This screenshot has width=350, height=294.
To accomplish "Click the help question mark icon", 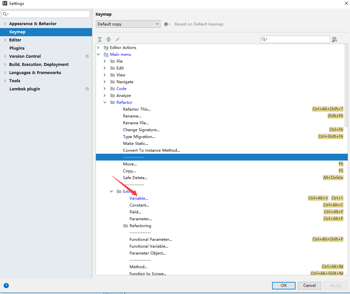I will (6, 286).
